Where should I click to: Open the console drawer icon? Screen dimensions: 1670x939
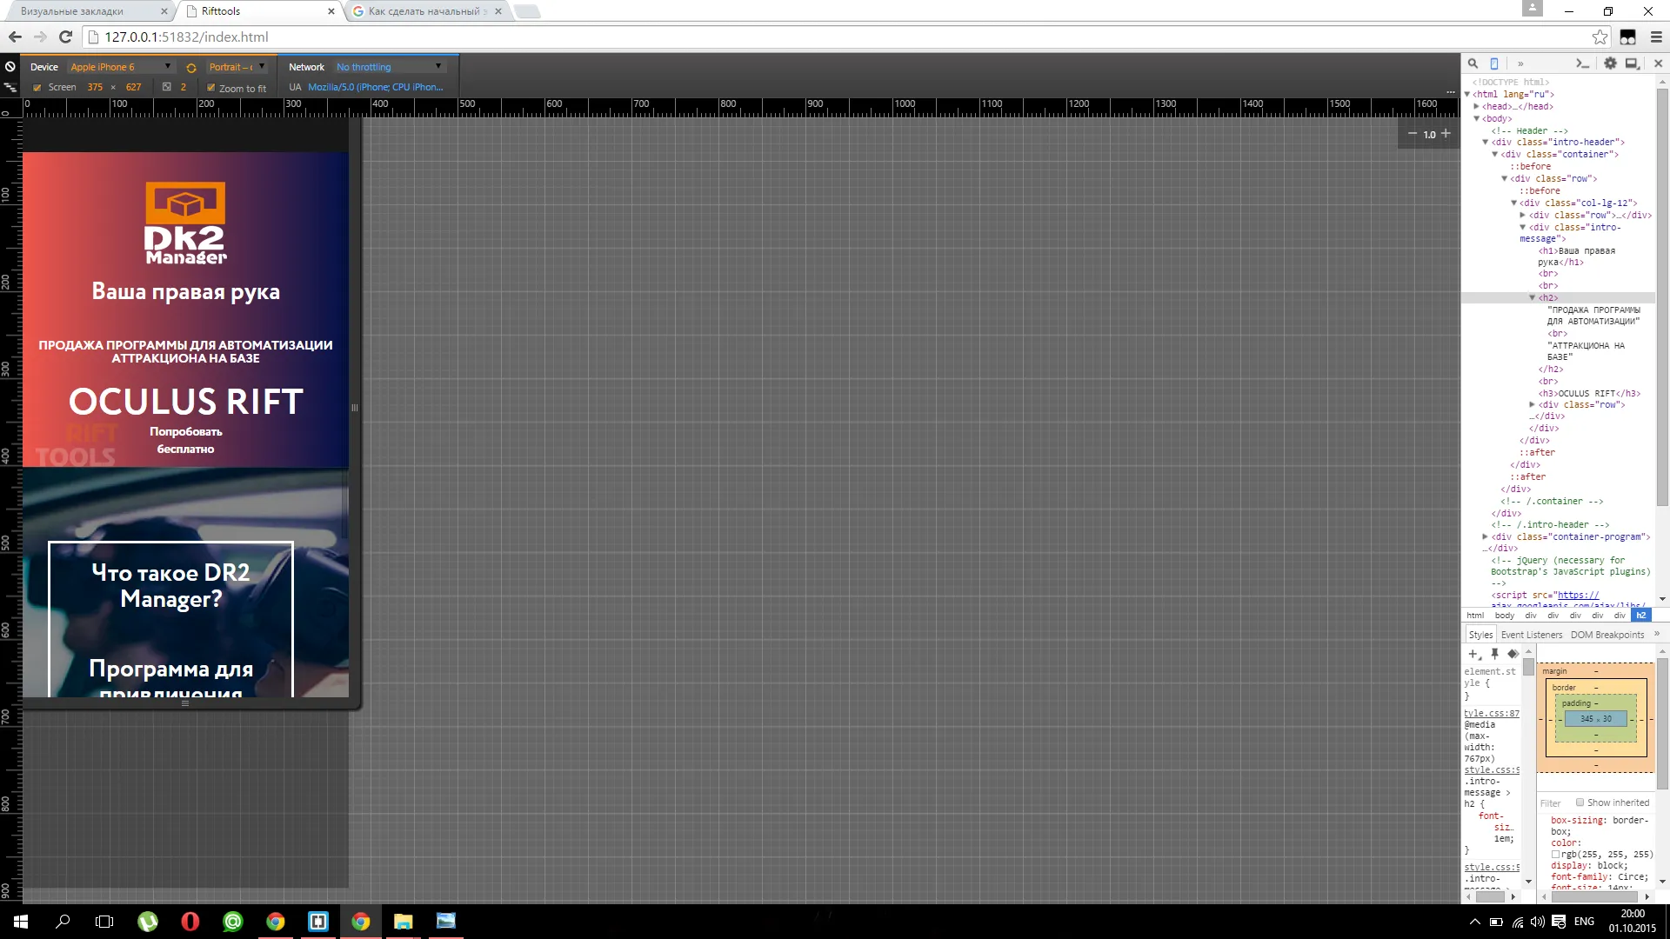click(x=1583, y=63)
